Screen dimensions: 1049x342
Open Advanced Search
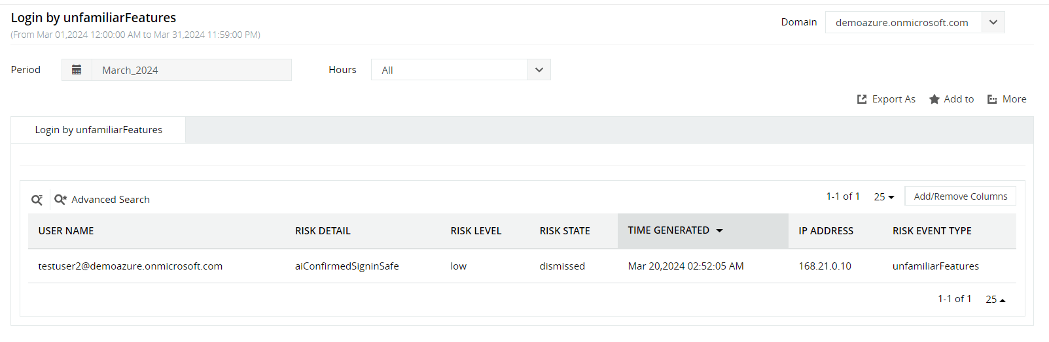(x=103, y=200)
